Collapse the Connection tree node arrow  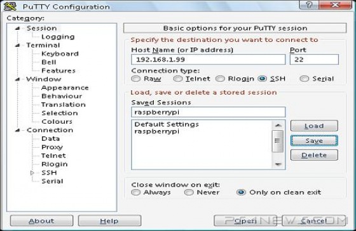18,130
